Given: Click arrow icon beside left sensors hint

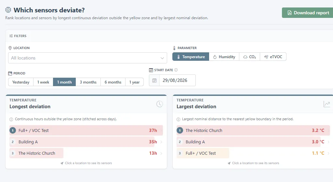Looking at the screenshot, I should click(62, 163).
